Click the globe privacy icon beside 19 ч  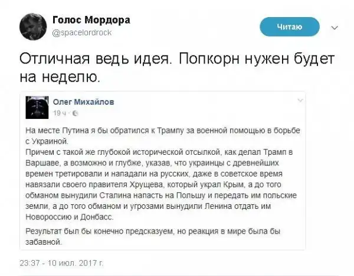click(73, 112)
